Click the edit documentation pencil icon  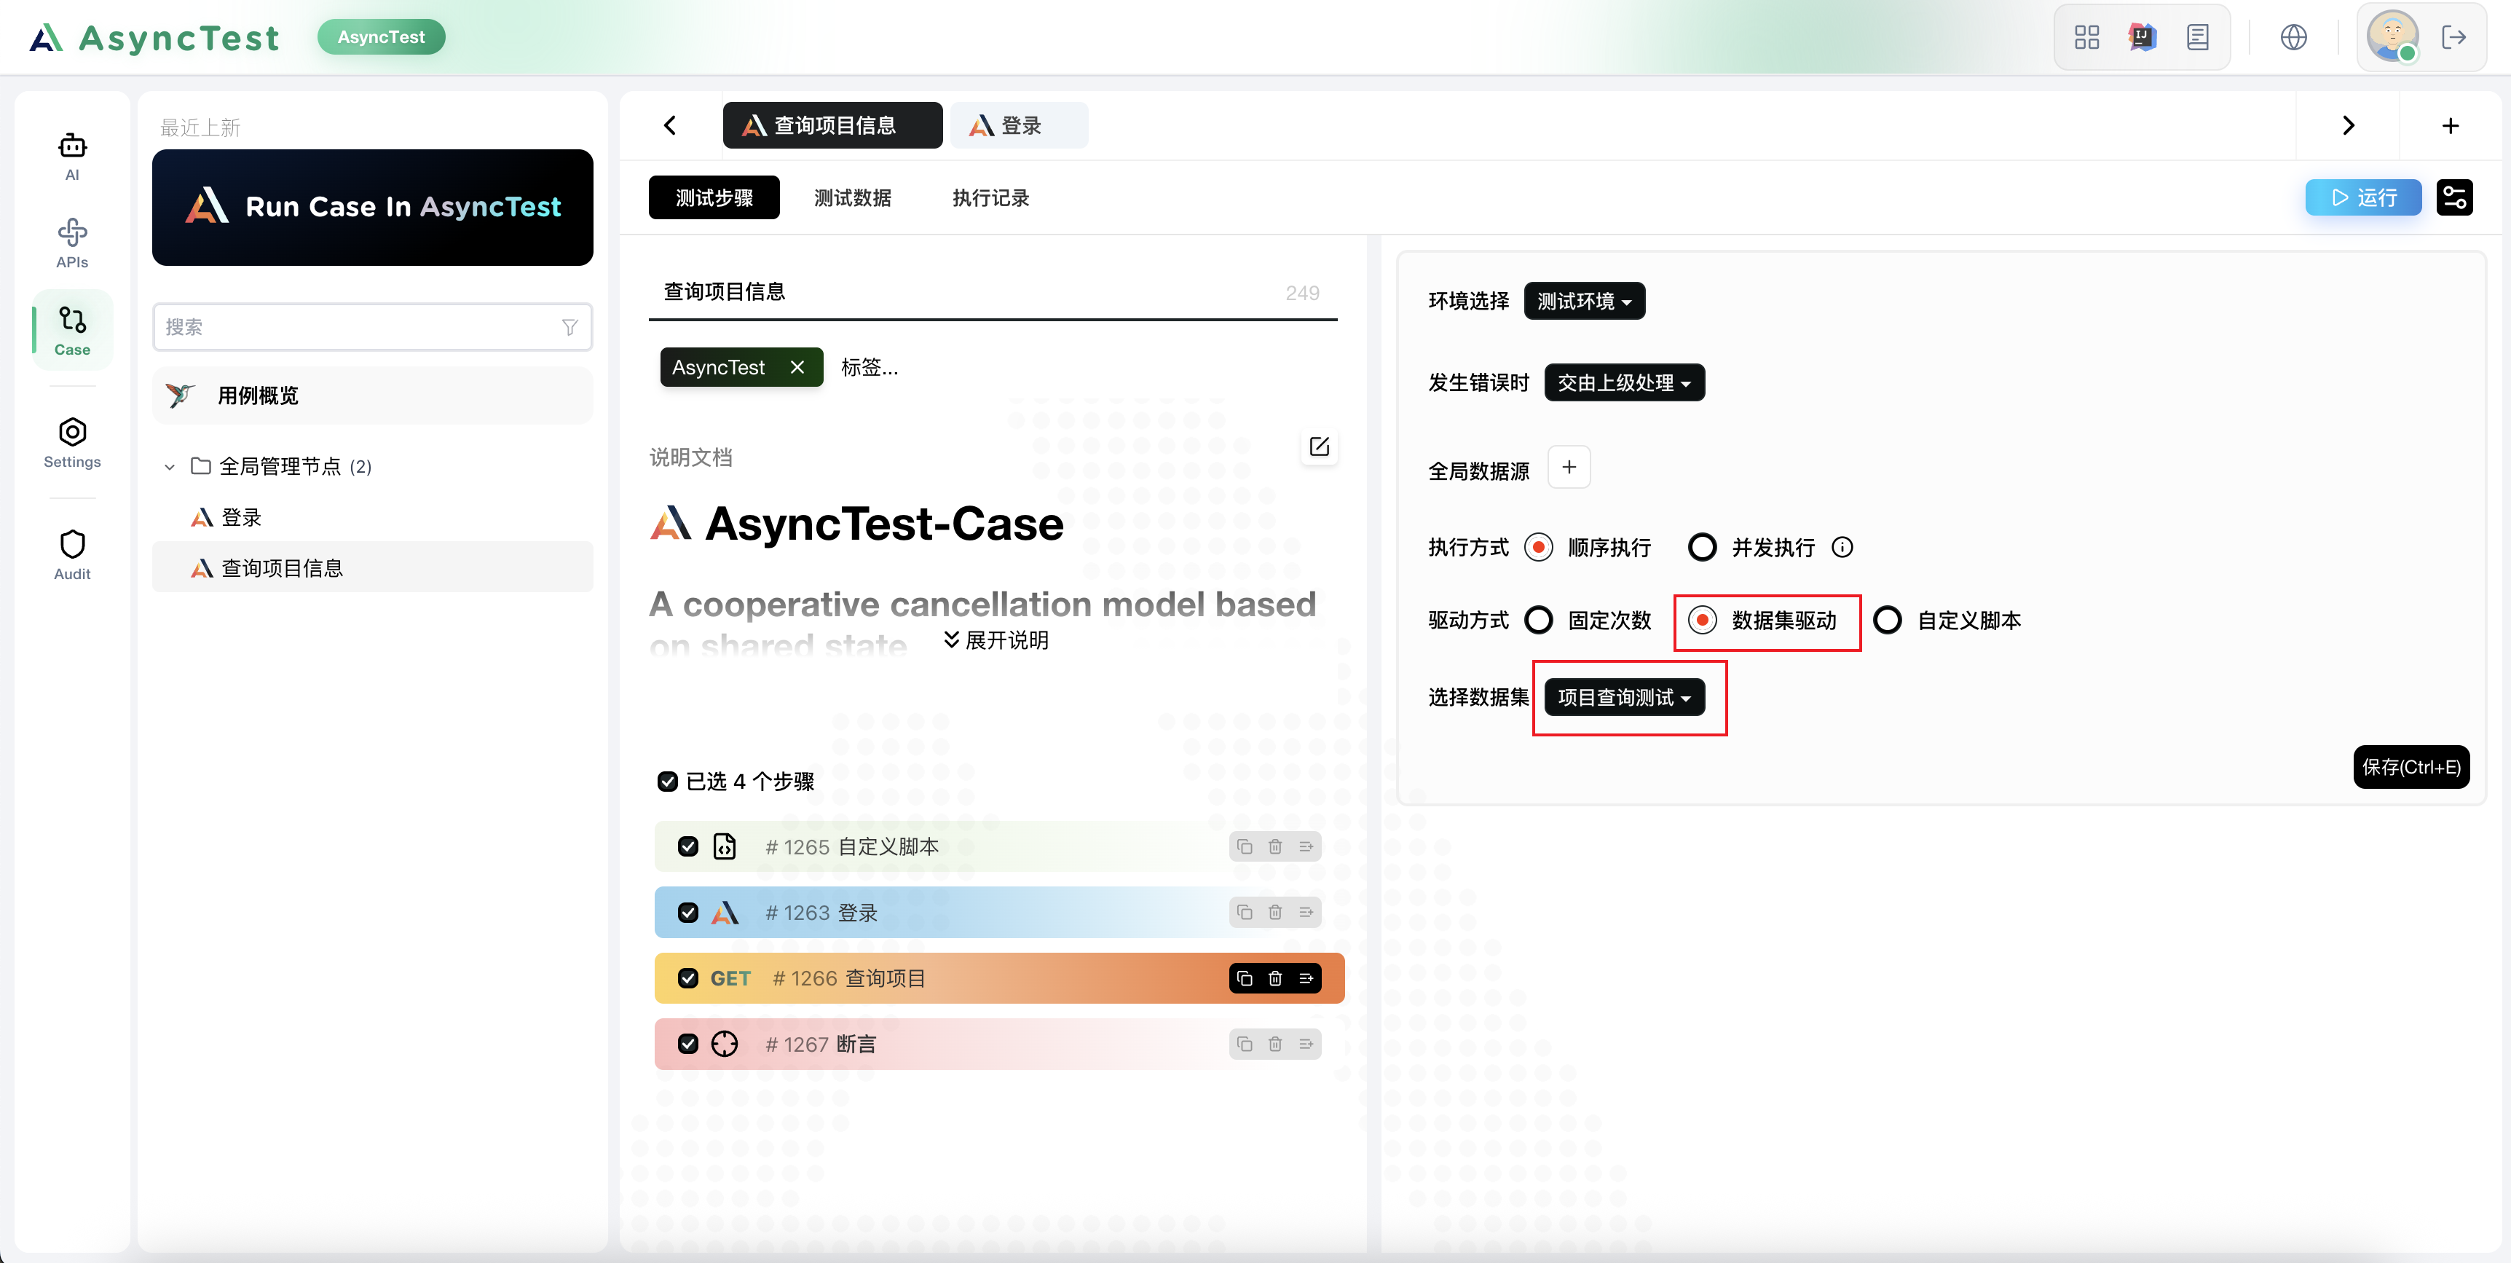(1319, 446)
